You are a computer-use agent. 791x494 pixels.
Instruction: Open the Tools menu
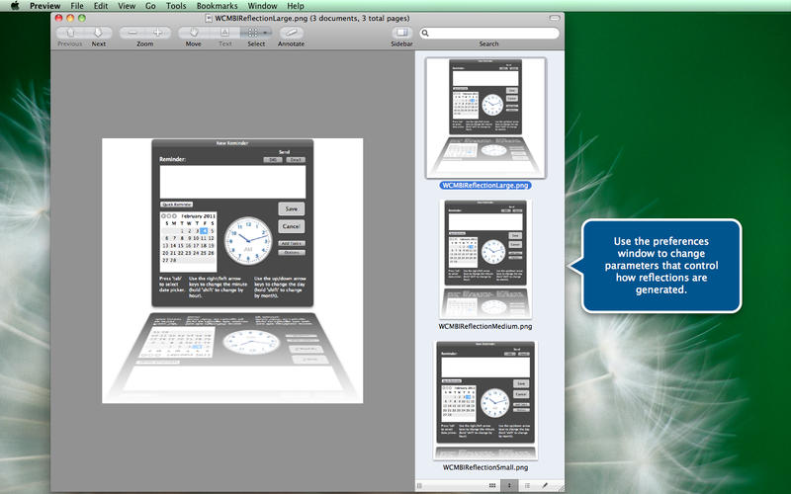pyautogui.click(x=176, y=6)
